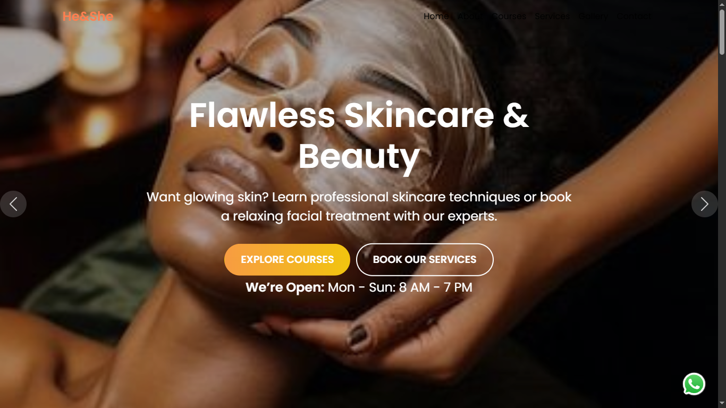Click the glowing skin description paragraph
The image size is (726, 408).
pos(359,207)
